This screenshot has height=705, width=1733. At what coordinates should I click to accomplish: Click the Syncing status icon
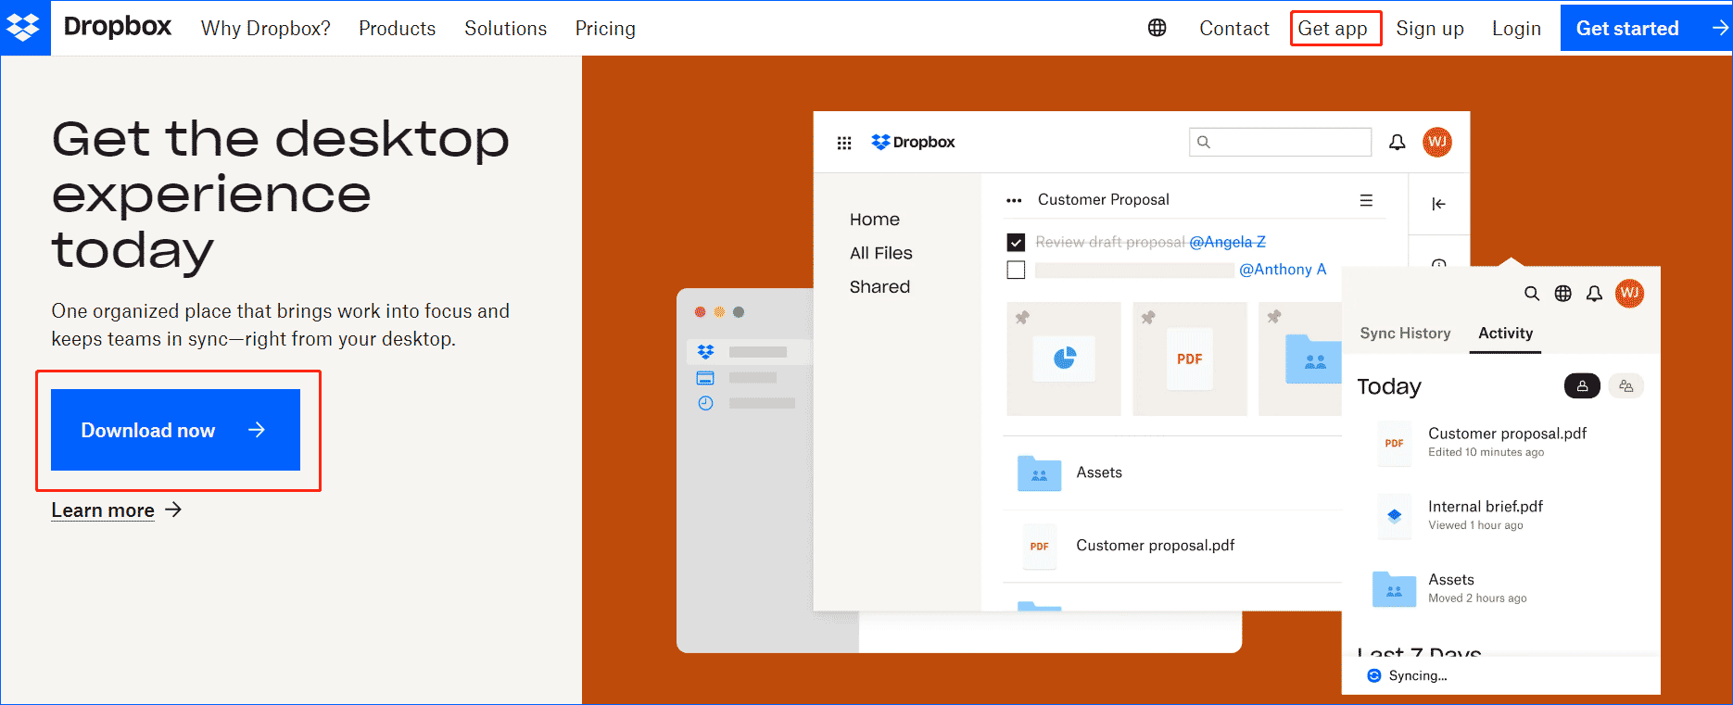pos(1374,676)
